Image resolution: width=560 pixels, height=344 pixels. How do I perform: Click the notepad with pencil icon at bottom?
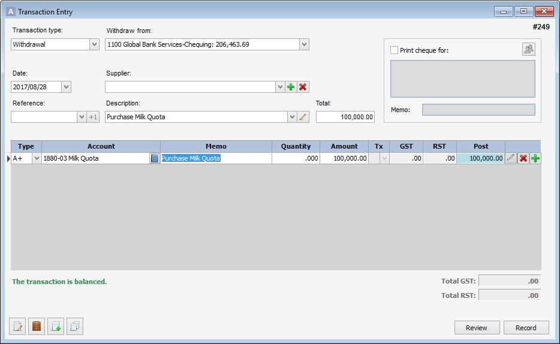[17, 327]
